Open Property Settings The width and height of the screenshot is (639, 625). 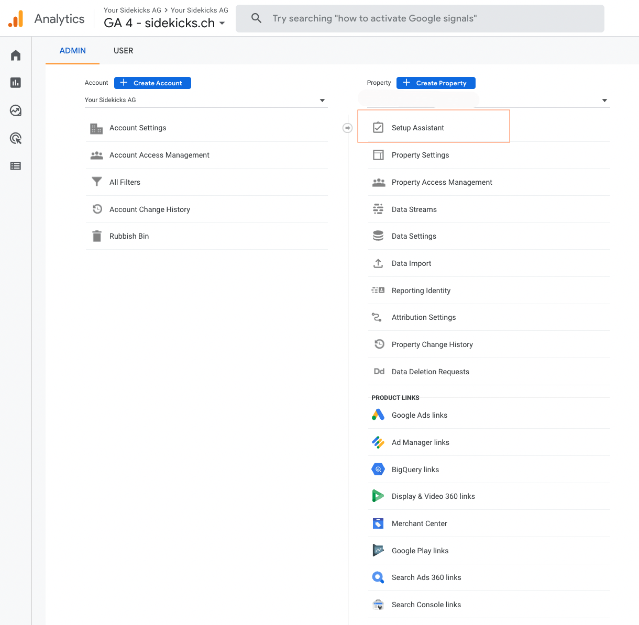point(489,155)
